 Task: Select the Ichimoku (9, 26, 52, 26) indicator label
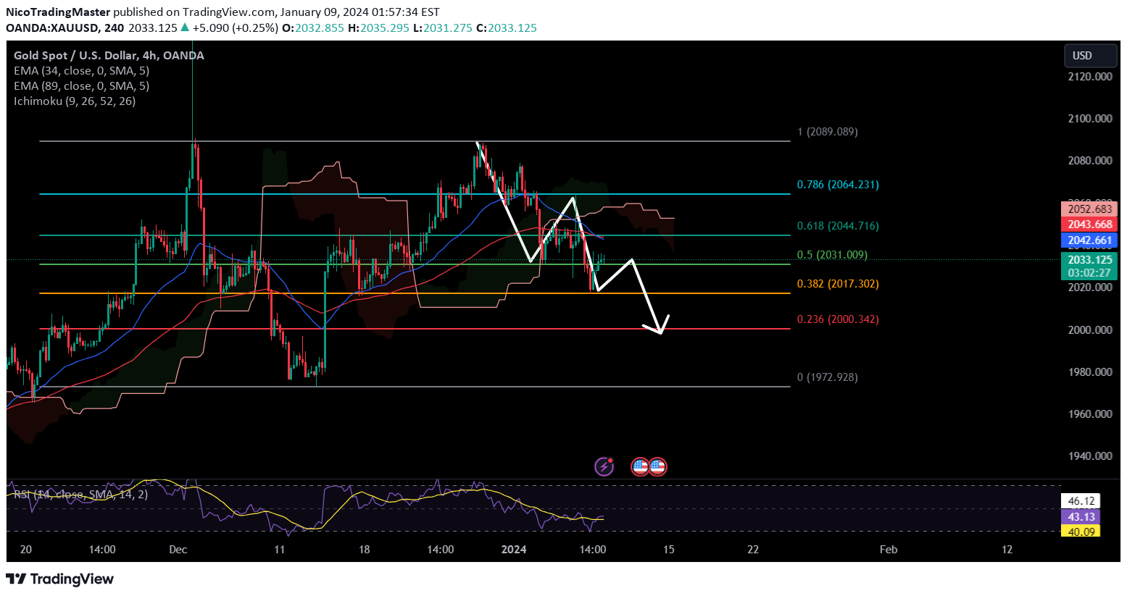pyautogui.click(x=75, y=101)
